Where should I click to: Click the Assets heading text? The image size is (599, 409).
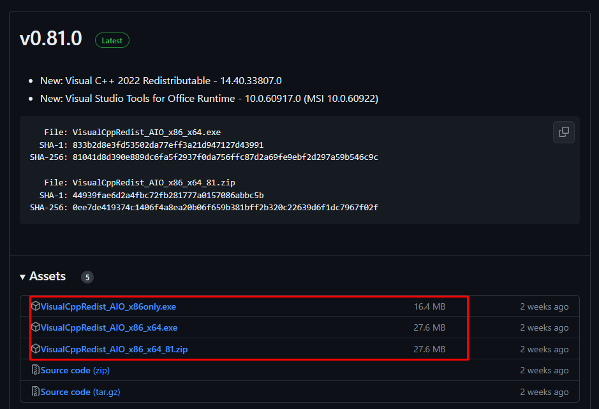pyautogui.click(x=47, y=276)
